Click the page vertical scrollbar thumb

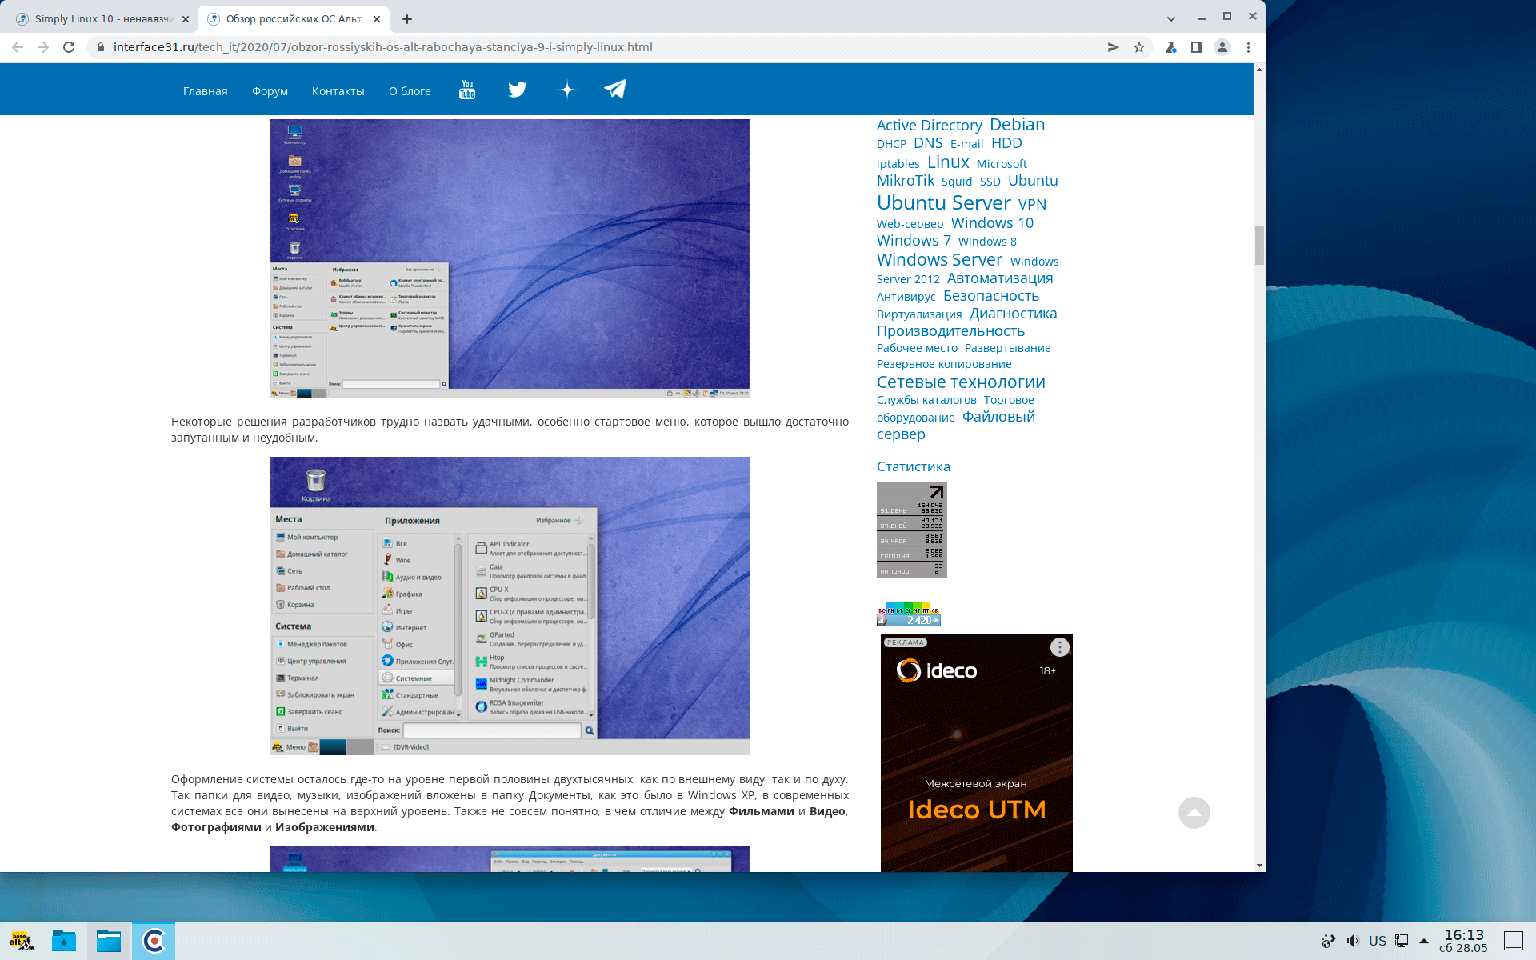click(x=1259, y=245)
